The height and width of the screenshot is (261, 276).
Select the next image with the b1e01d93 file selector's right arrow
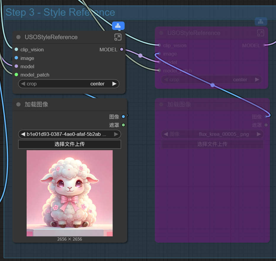[x=116, y=134]
